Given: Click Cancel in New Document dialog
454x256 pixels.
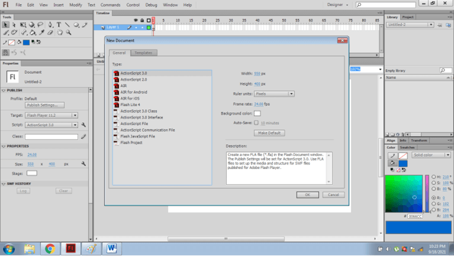Looking at the screenshot, I should pyautogui.click(x=334, y=195).
